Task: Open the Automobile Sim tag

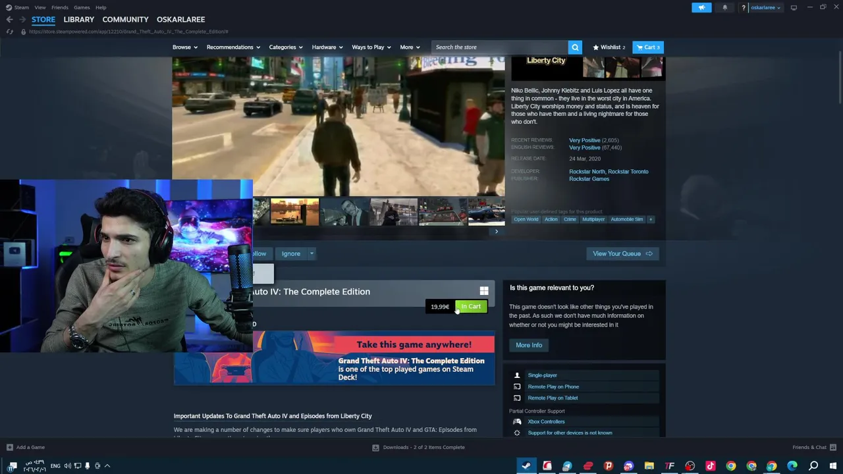Action: click(x=627, y=219)
